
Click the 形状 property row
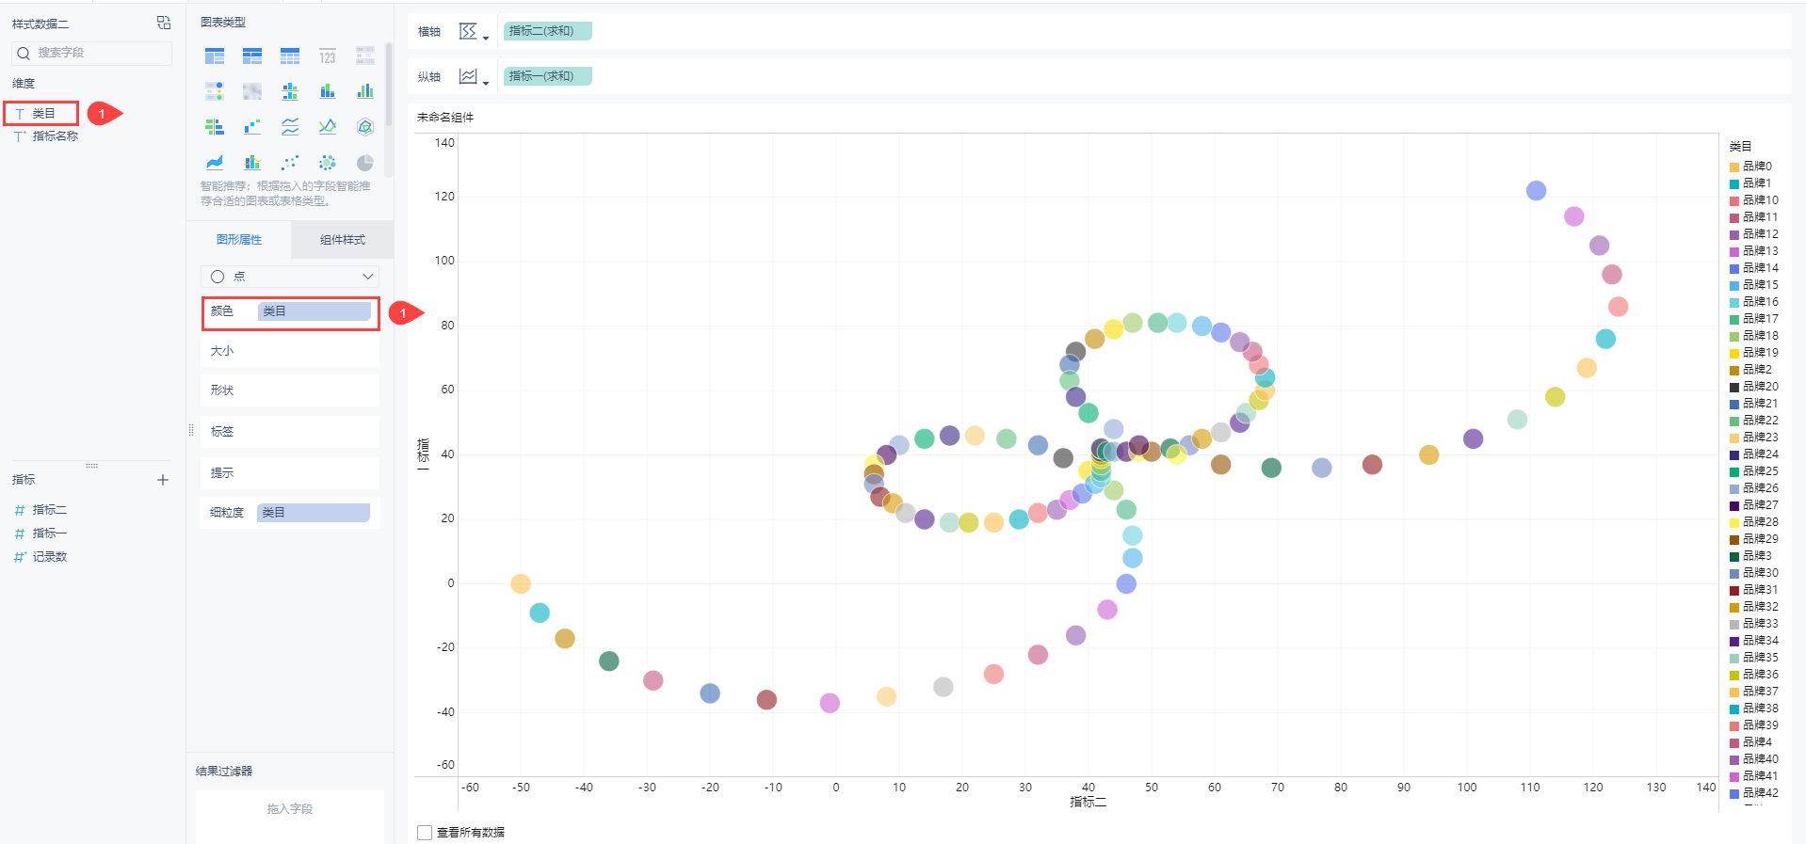tap(290, 390)
